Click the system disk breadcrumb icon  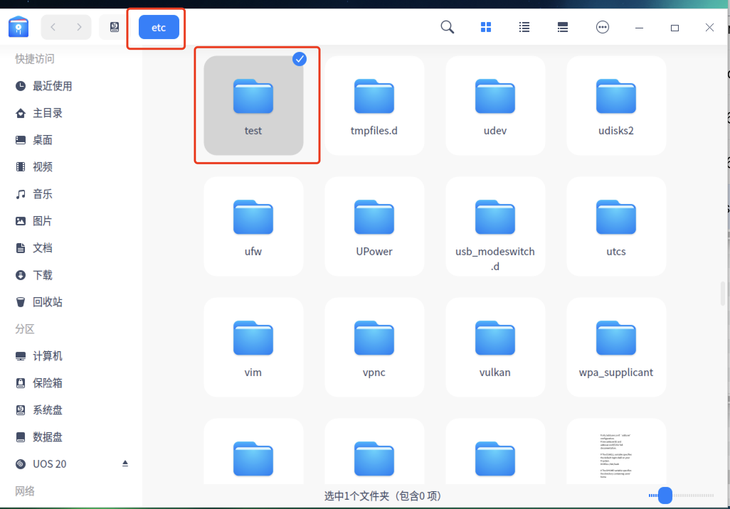pos(114,27)
